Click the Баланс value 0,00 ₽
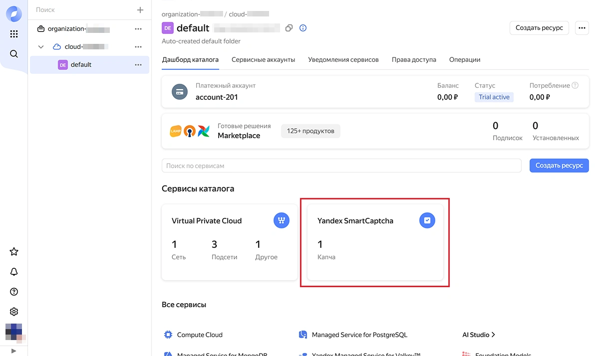 448,97
